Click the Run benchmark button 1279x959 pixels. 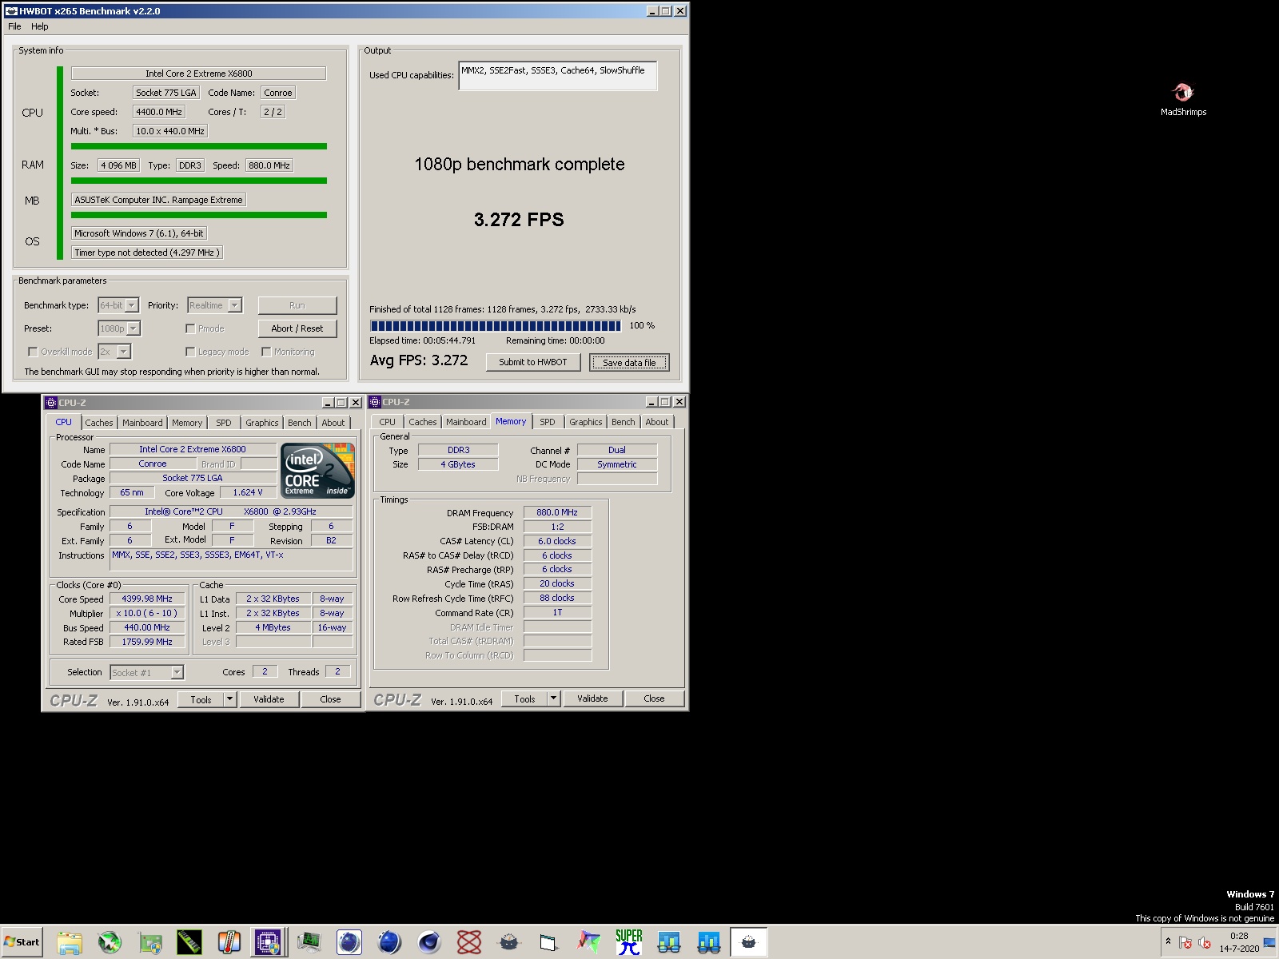point(297,305)
